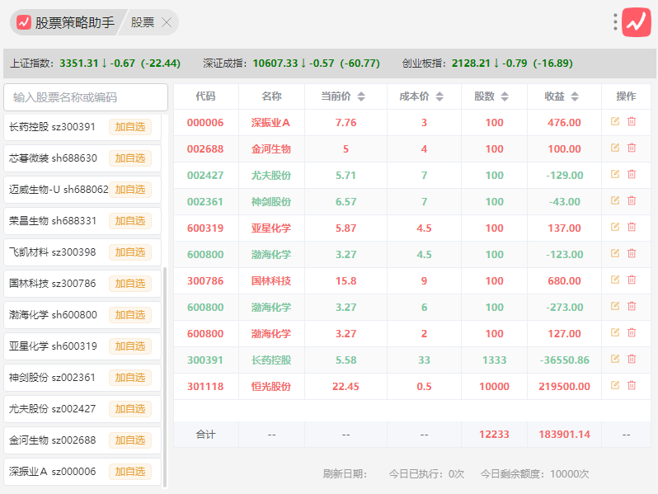Edit the 恒光股份 row

pos(615,386)
